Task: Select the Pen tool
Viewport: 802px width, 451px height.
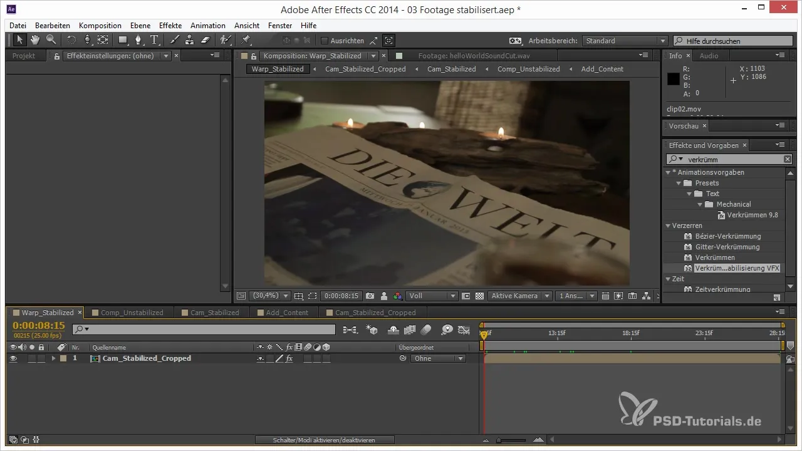Action: [x=138, y=40]
